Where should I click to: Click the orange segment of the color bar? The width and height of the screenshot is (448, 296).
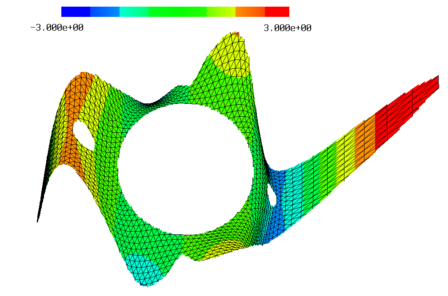click(250, 12)
